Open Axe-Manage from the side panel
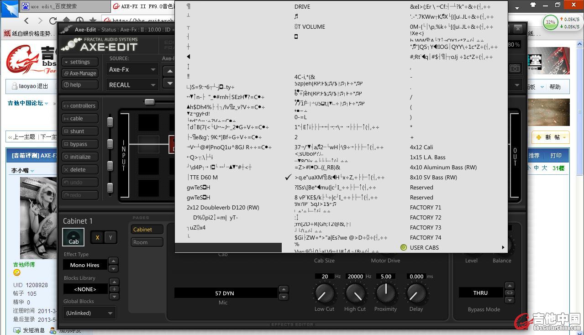Viewport: 584px width, 335px height. point(80,73)
